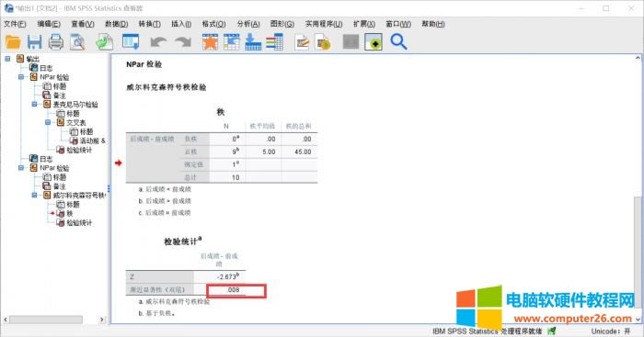
Task: Collapse NPar 检验 node containing 威尔科克森符号秩
Action: (21, 168)
